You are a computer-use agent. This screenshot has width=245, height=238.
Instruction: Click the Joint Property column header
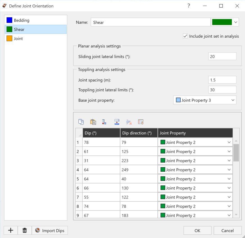point(195,133)
